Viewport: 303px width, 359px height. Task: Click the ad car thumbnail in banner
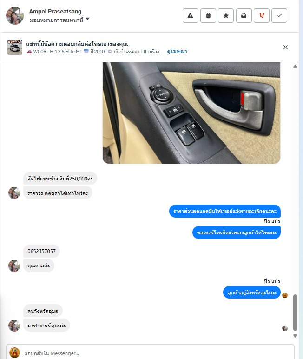(x=15, y=47)
